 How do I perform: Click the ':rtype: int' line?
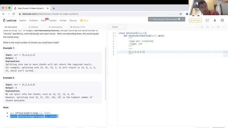click(x=135, y=44)
